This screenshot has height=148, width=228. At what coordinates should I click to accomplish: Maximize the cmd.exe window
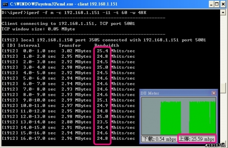click(217, 4)
